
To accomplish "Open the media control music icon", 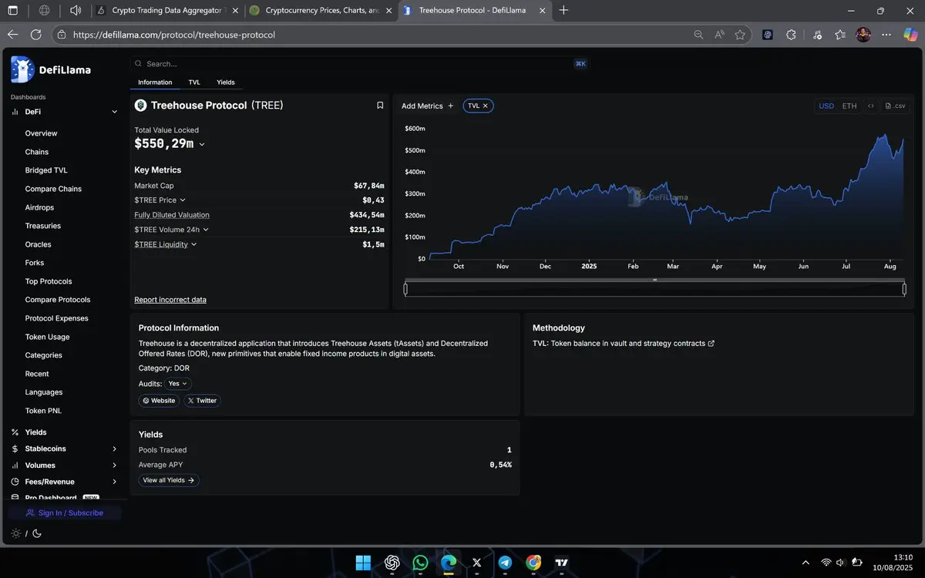I will point(817,35).
